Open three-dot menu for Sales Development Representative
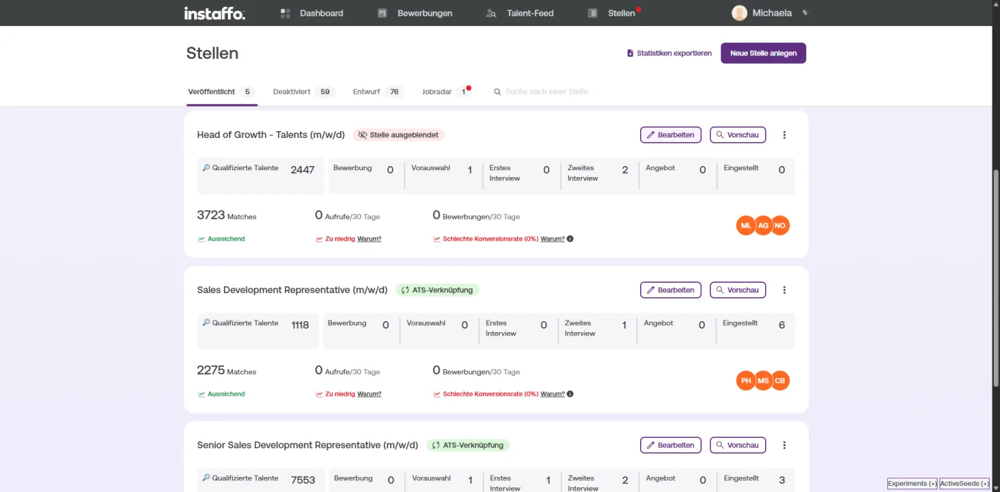The height and width of the screenshot is (492, 1000). coord(784,290)
